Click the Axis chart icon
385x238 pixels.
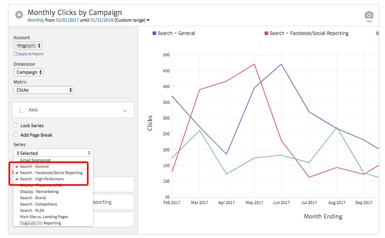click(x=22, y=110)
